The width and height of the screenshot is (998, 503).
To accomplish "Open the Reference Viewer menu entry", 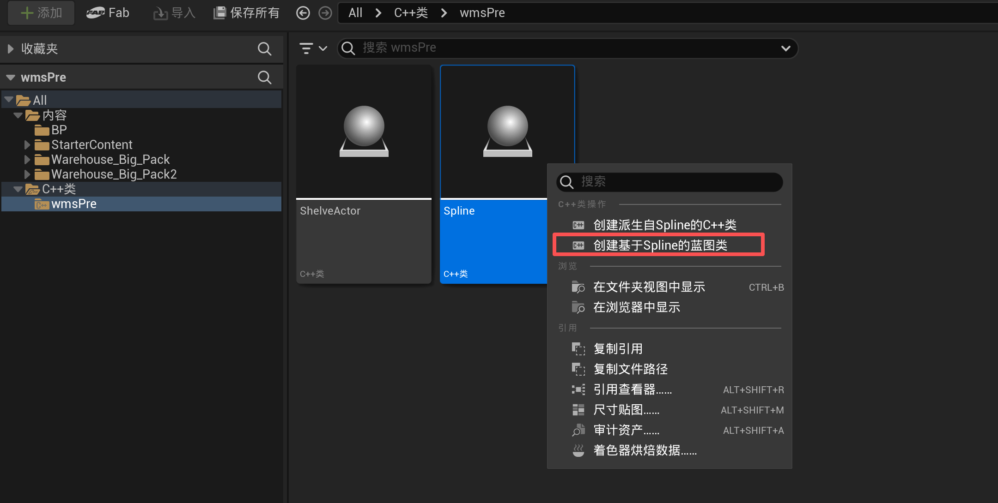I will [632, 389].
